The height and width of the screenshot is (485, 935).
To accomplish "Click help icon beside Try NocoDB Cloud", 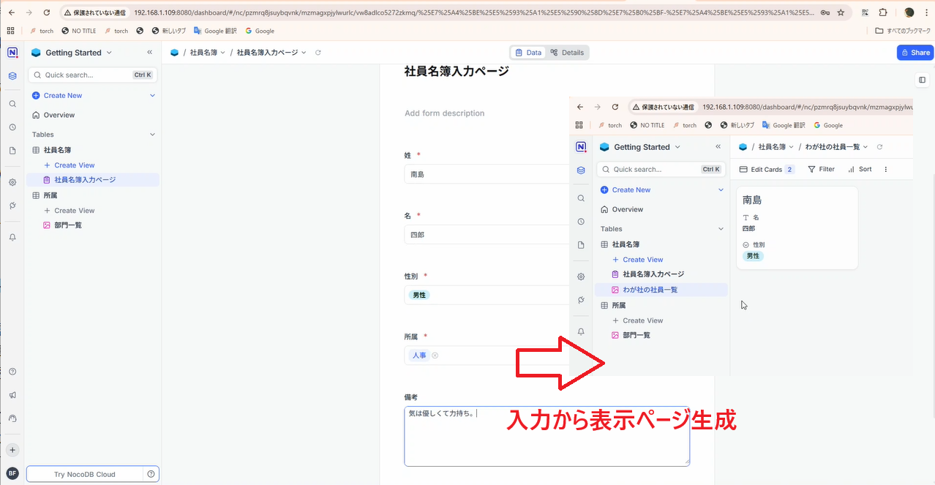I will coord(151,474).
